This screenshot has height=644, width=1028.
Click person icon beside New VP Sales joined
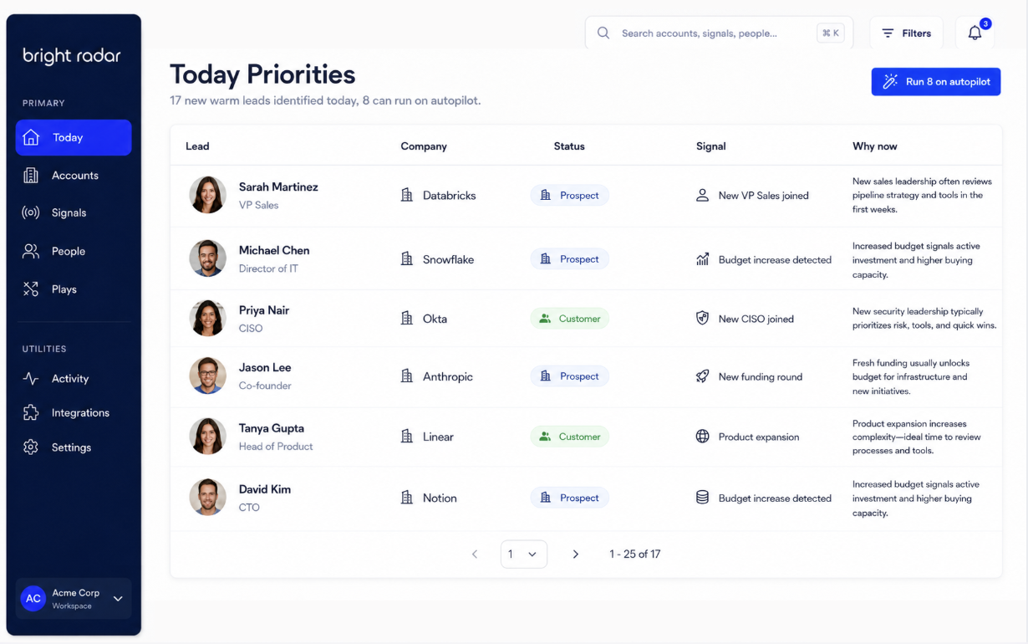click(x=703, y=195)
